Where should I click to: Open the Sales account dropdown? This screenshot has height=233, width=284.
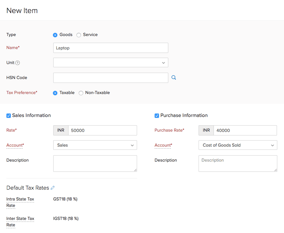95,145
